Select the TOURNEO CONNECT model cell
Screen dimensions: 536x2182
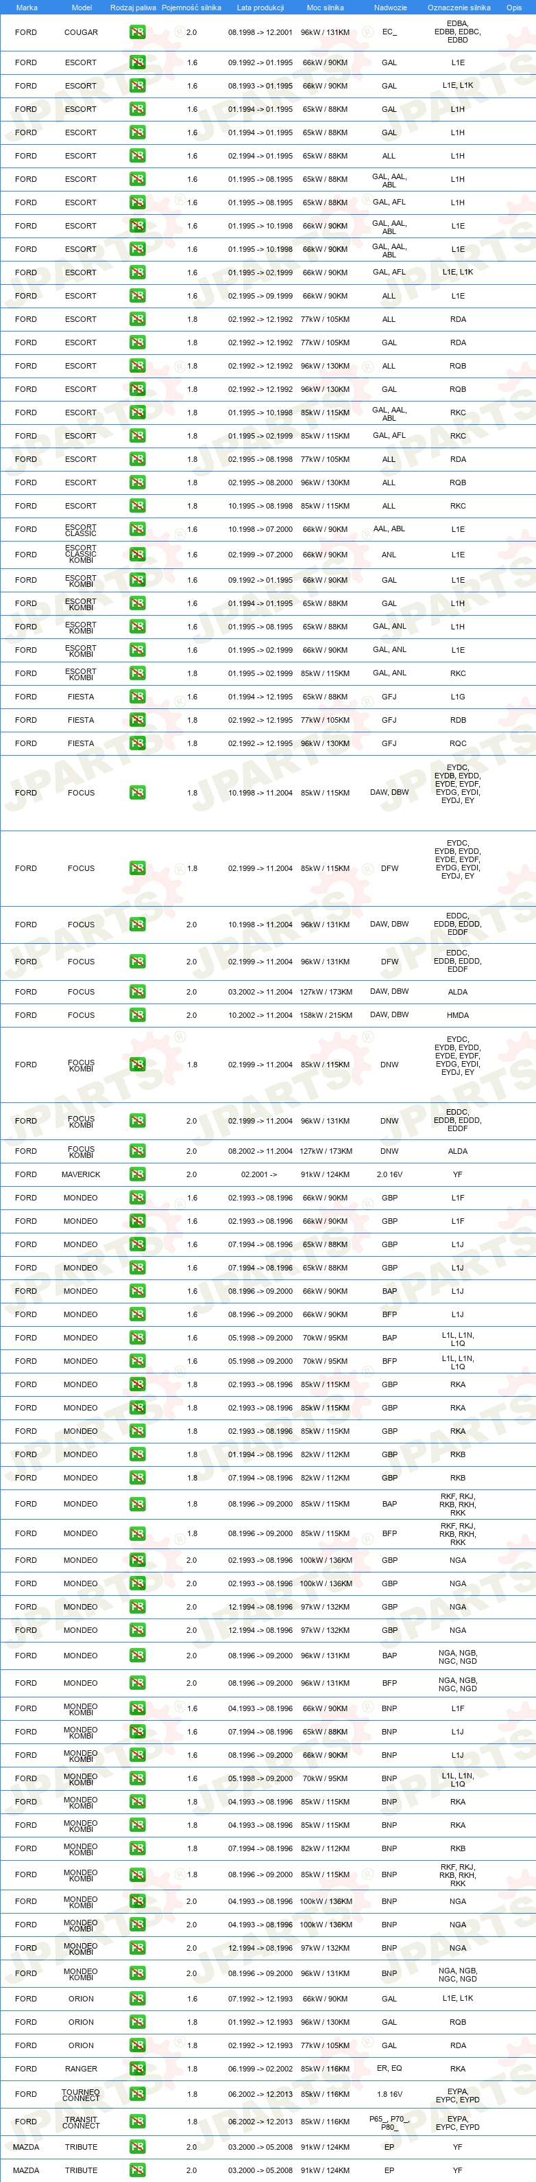click(81, 2094)
